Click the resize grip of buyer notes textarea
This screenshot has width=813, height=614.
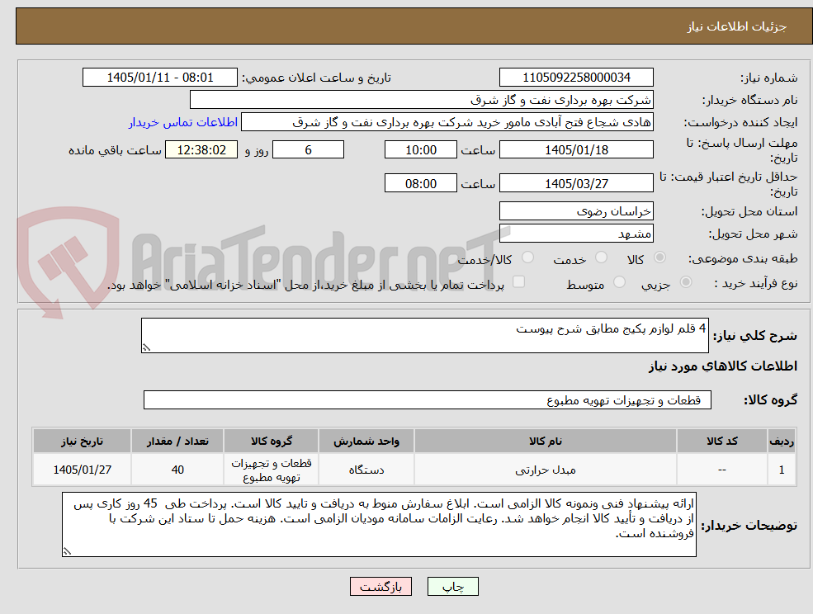(x=67, y=552)
